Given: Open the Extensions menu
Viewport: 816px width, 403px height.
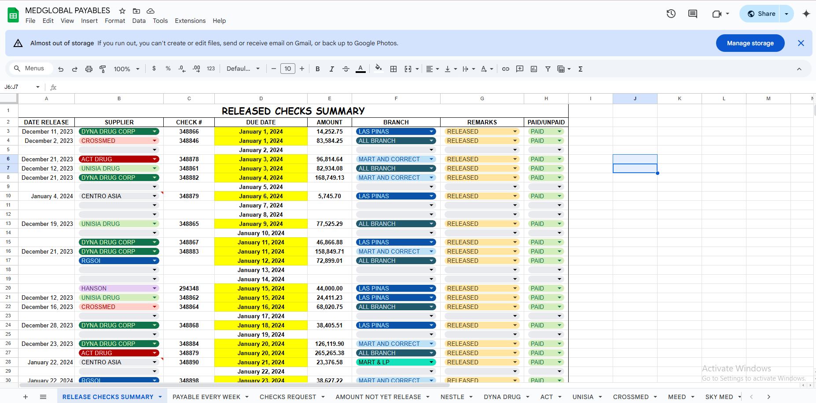Looking at the screenshot, I should [190, 21].
